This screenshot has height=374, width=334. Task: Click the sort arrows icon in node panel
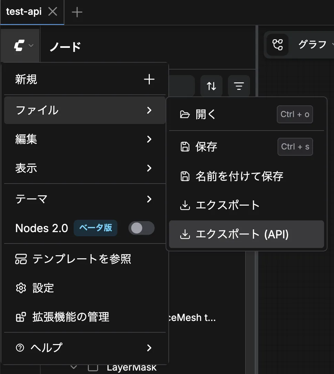click(x=211, y=86)
